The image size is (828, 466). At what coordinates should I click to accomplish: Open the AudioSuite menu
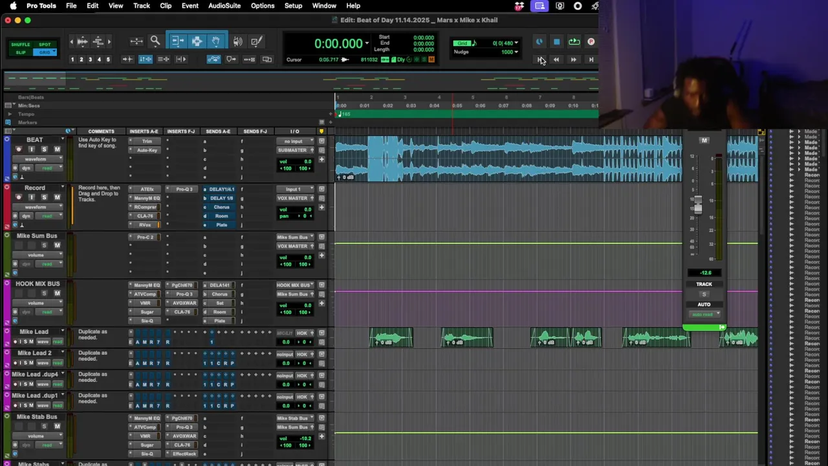click(224, 6)
